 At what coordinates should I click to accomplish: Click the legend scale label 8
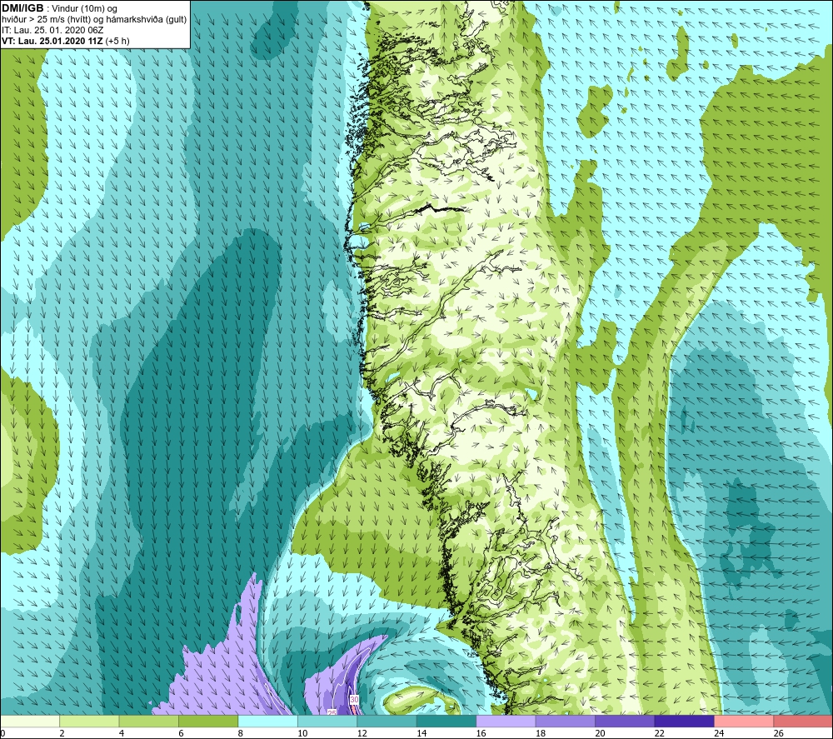[241, 734]
